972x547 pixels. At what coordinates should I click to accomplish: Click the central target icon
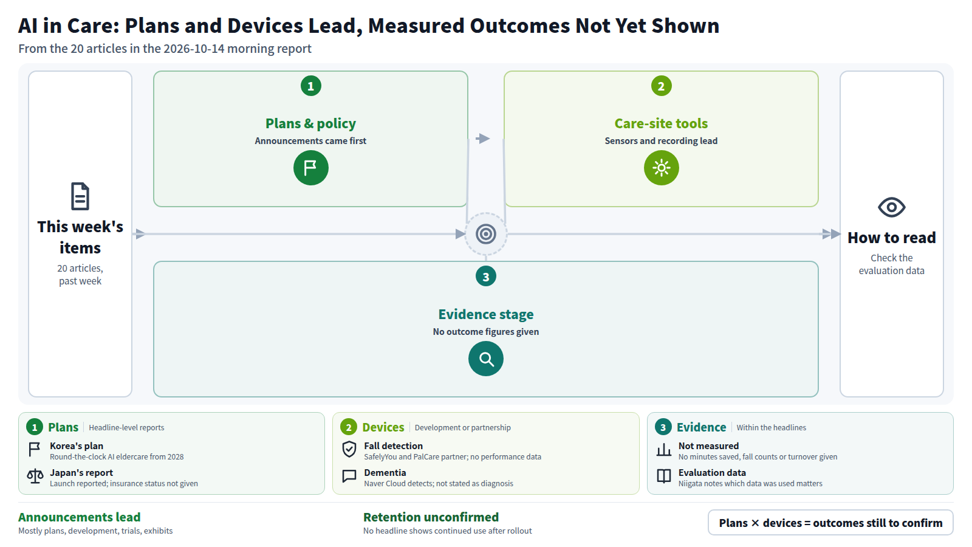point(486,234)
